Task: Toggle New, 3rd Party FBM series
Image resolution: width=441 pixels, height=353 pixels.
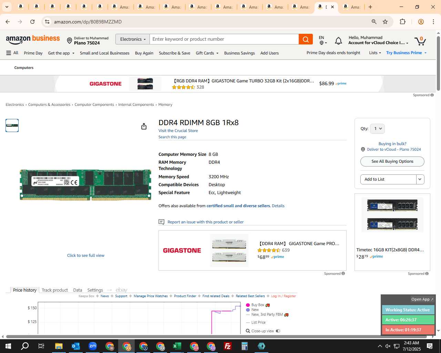Action: tap(267, 314)
